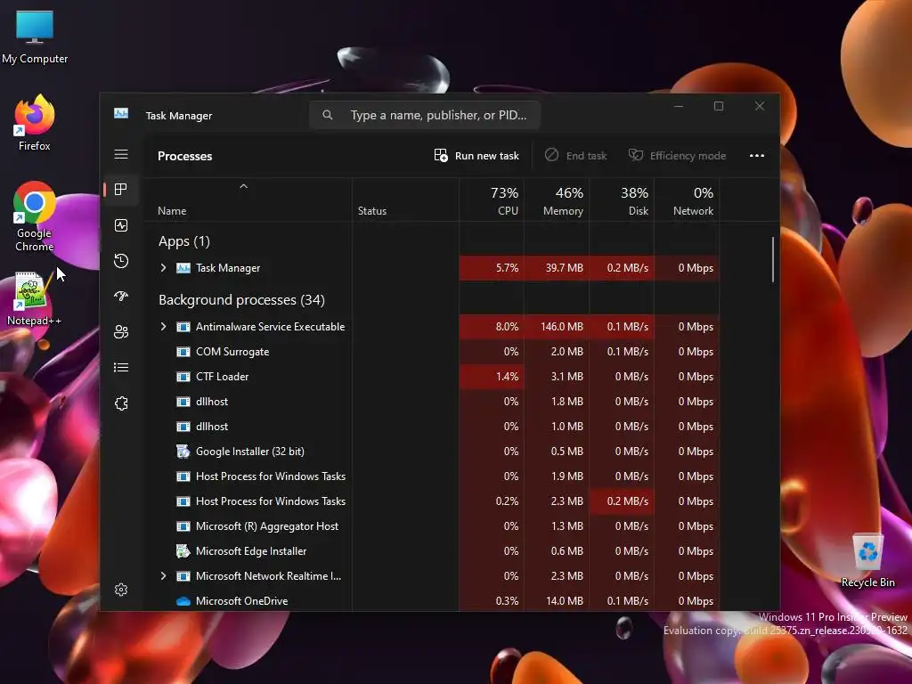Select the Background processes (34) group header
The height and width of the screenshot is (684, 912).
tap(242, 299)
